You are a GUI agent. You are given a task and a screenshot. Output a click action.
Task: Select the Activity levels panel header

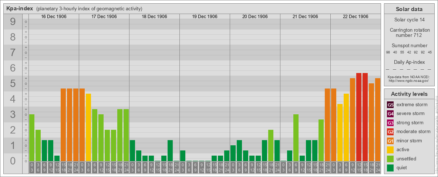click(x=409, y=94)
